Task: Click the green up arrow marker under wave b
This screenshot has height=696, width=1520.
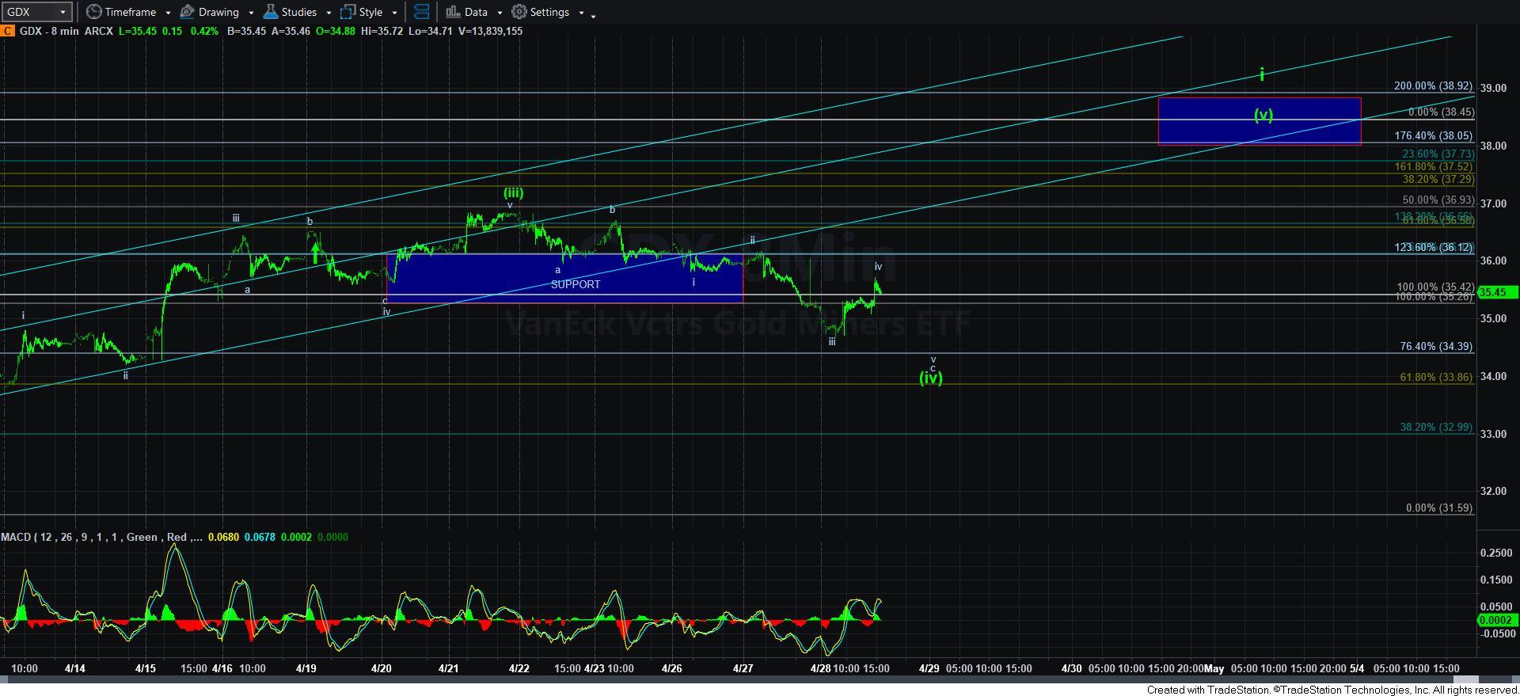Action: [316, 253]
